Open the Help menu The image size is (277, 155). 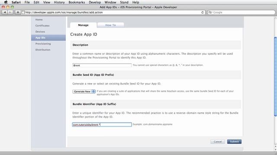135,2
